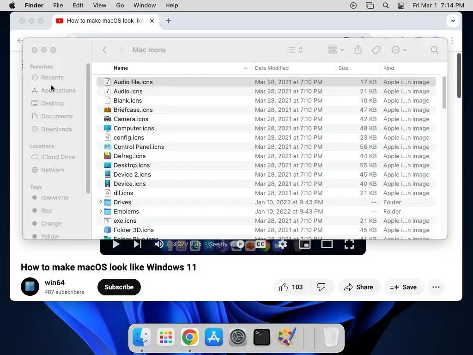Open the list view options dropdown
This screenshot has height=355, width=473.
[x=295, y=50]
